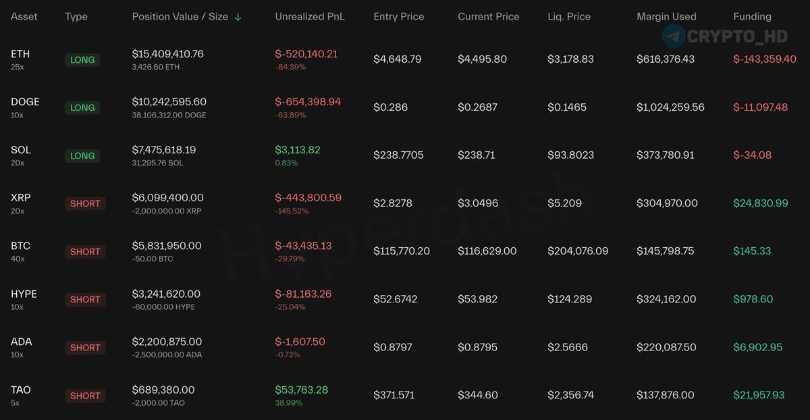
Task: Click the LONG badge for DOGE
Action: (x=83, y=107)
